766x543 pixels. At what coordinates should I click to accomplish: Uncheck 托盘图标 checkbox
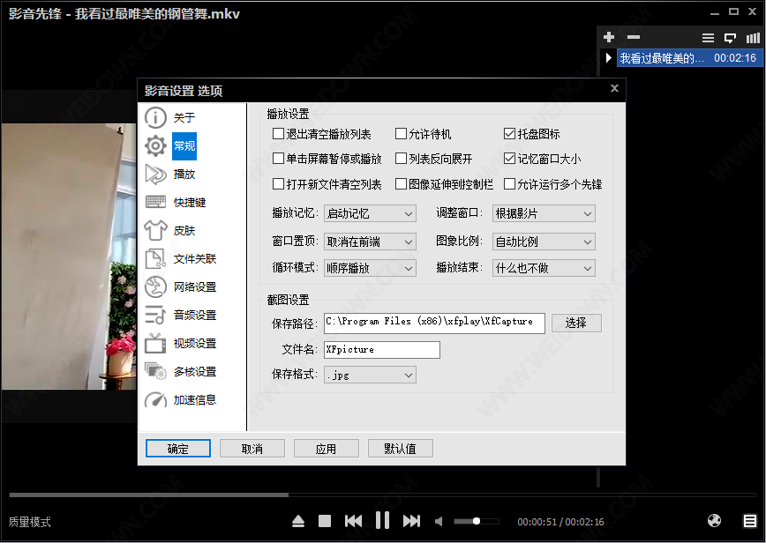tap(509, 134)
